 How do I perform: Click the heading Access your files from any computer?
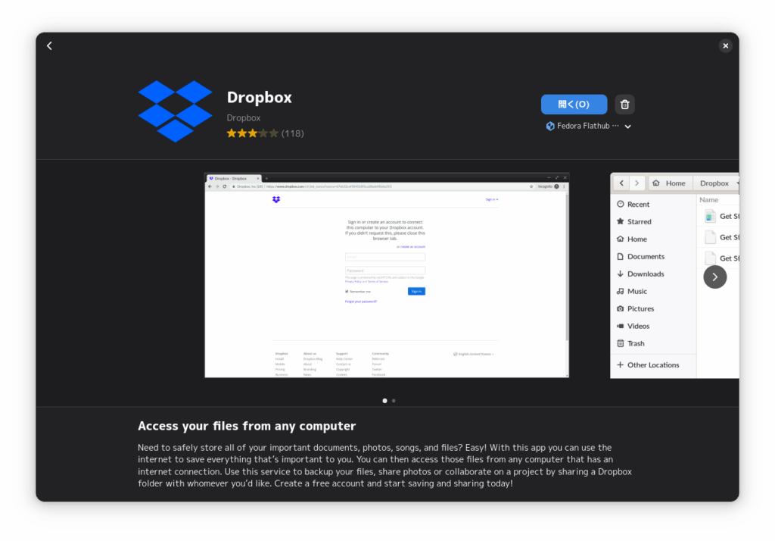(x=247, y=426)
